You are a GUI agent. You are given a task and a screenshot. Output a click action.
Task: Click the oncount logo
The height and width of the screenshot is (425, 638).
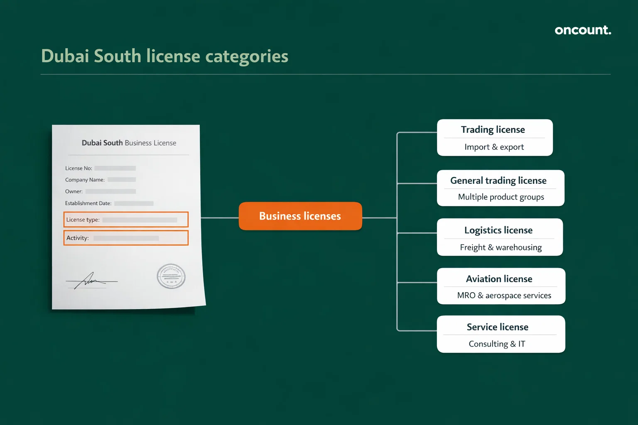(582, 30)
